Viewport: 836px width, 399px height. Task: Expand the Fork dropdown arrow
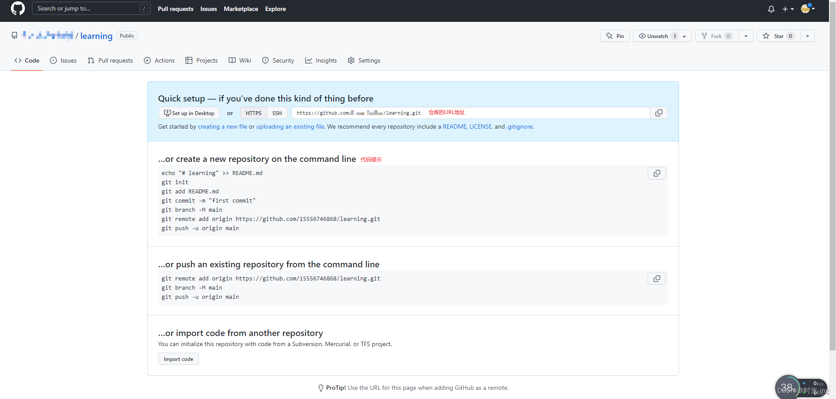746,36
